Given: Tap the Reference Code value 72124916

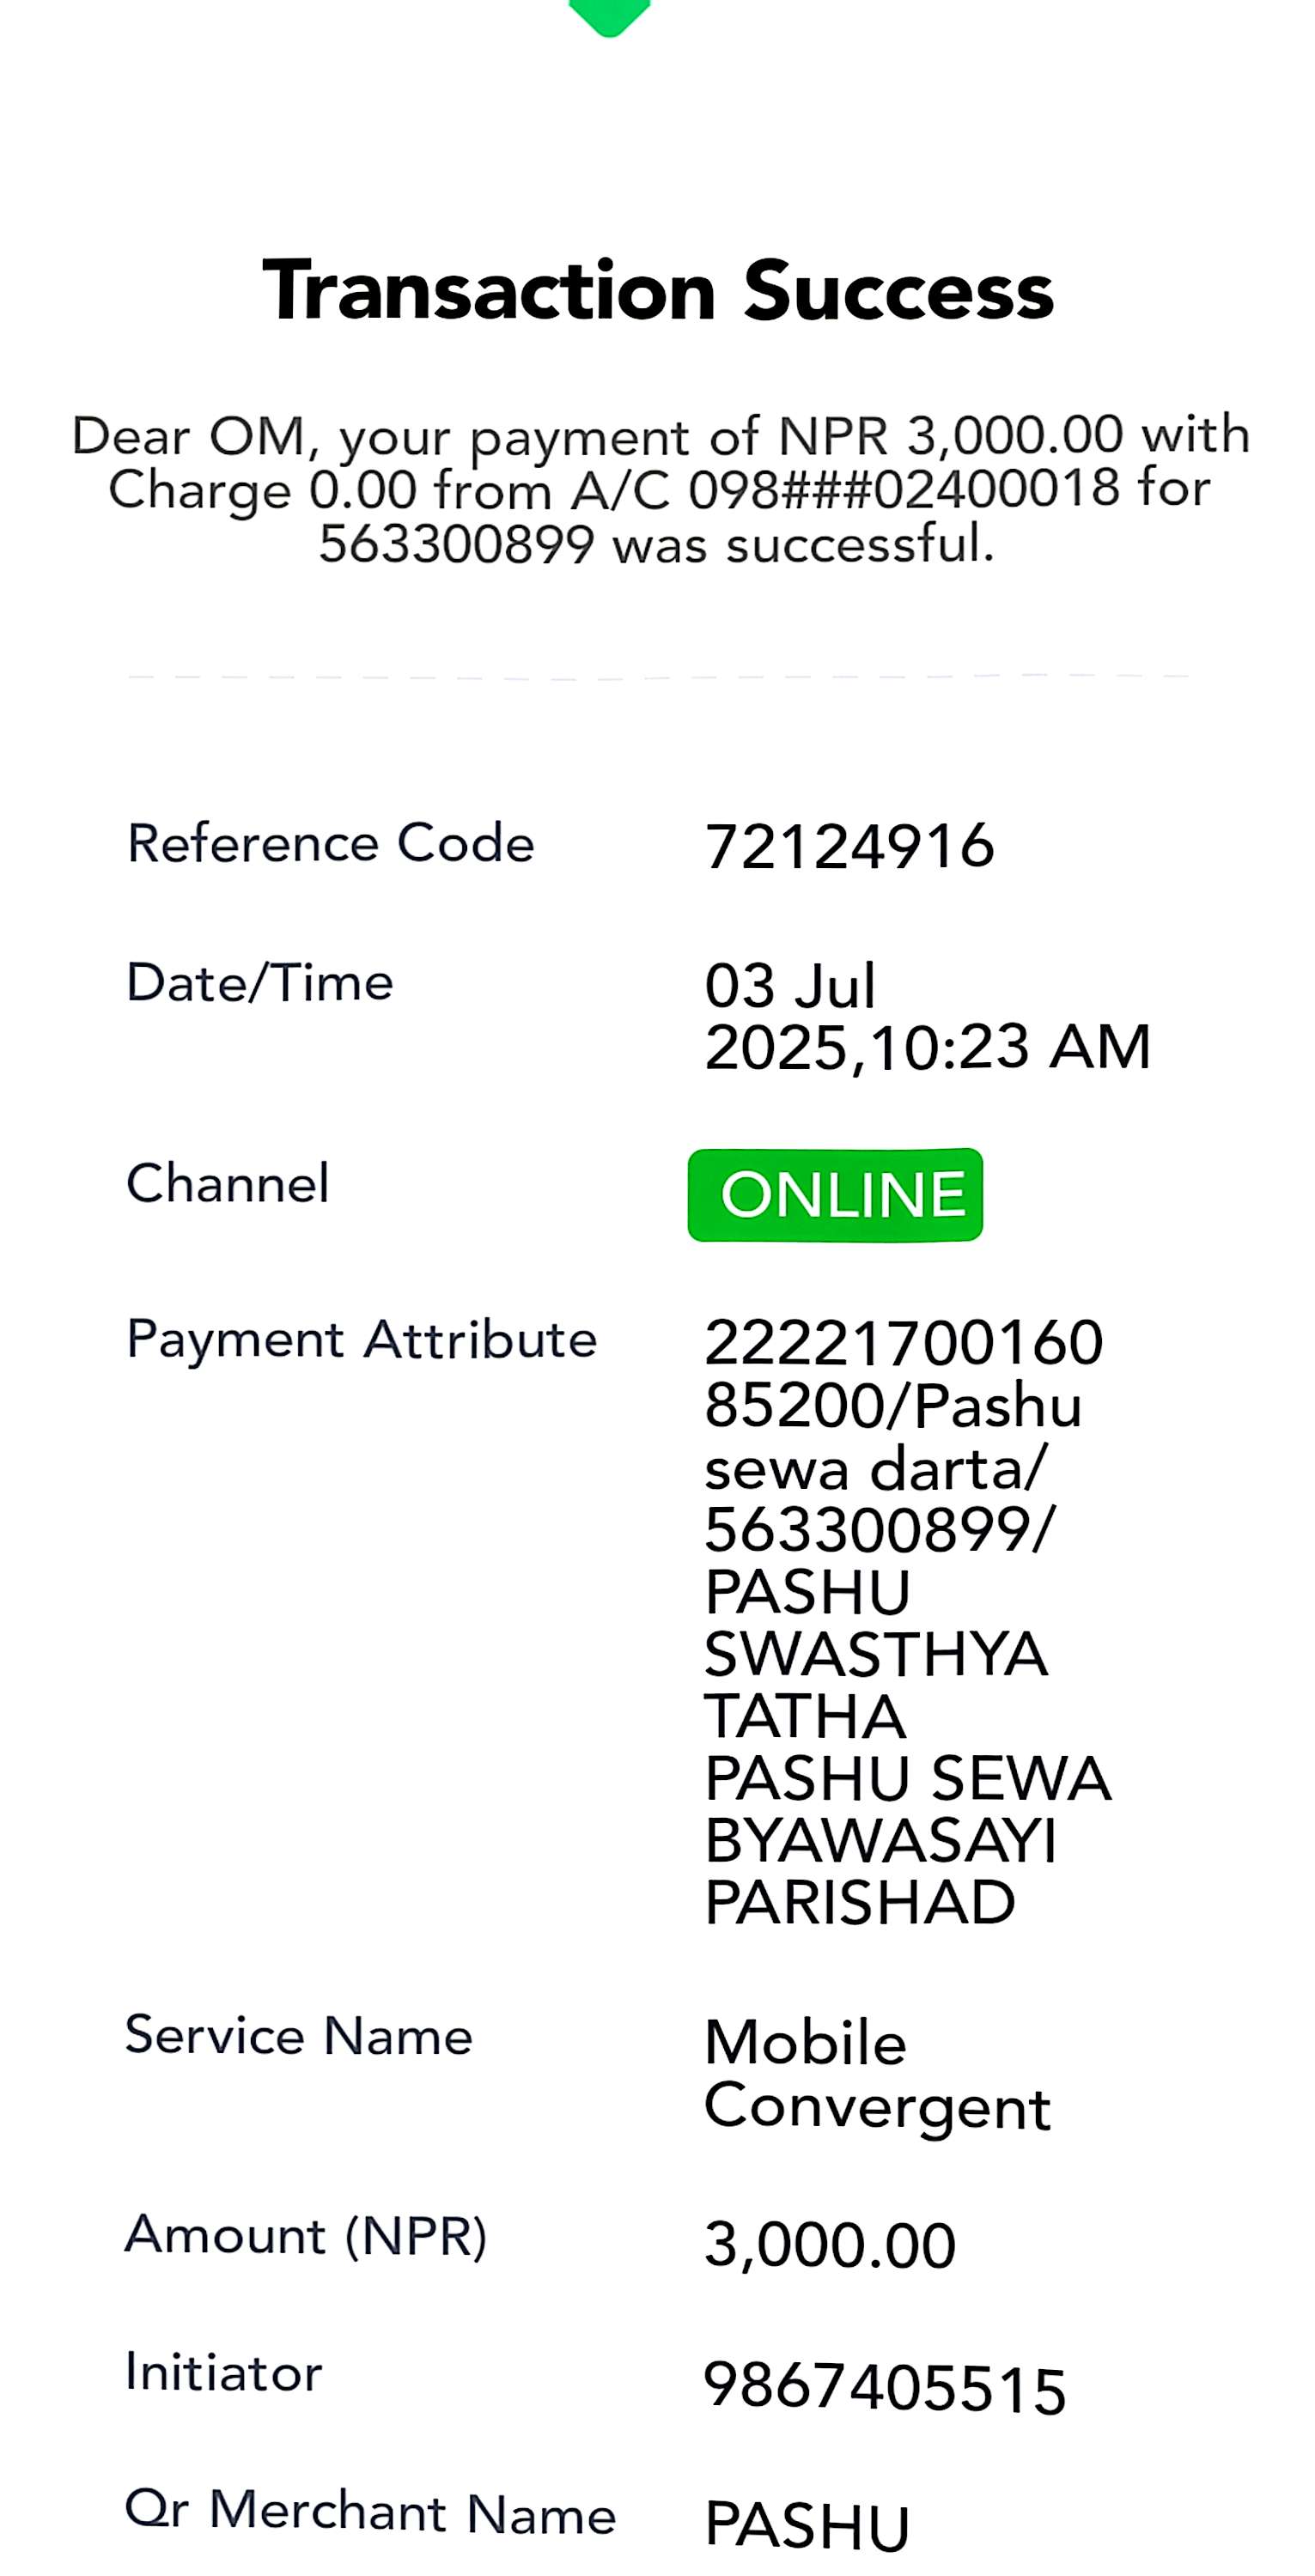Looking at the screenshot, I should (x=849, y=847).
